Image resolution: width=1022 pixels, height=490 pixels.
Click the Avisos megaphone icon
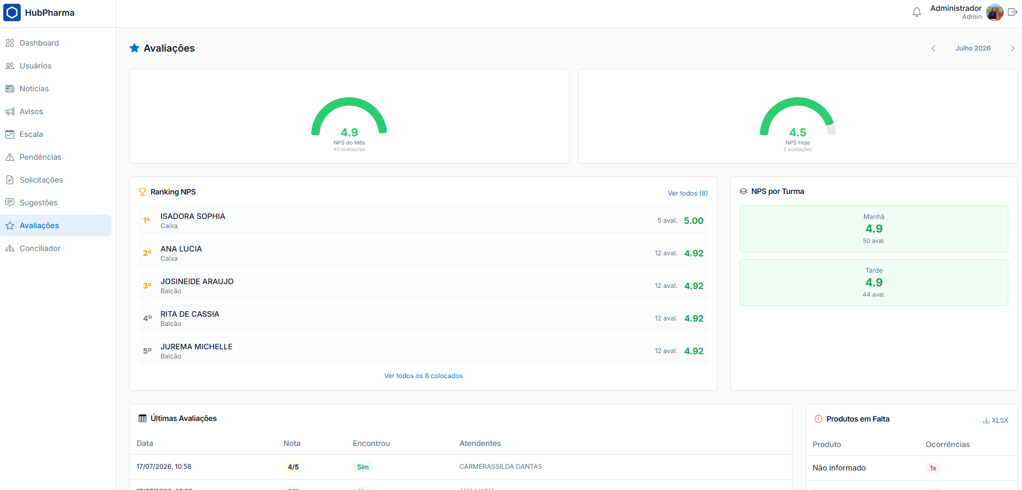coord(10,111)
